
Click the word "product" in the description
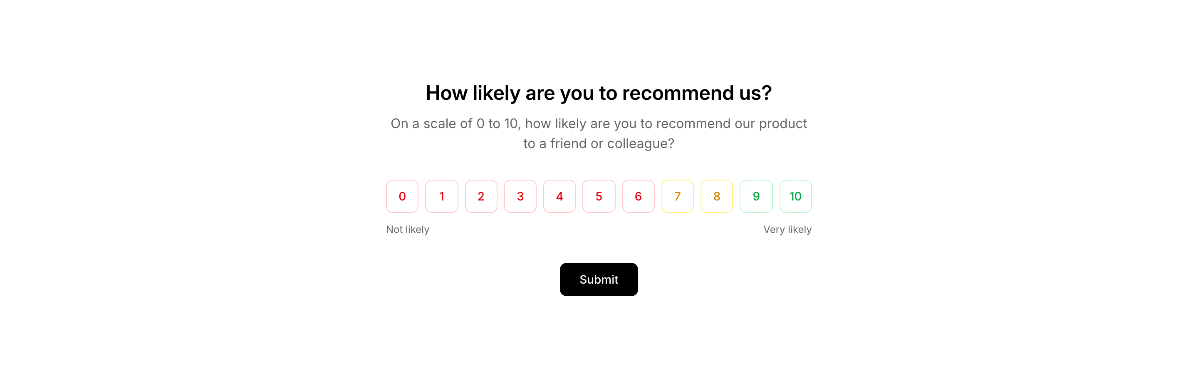tap(783, 124)
